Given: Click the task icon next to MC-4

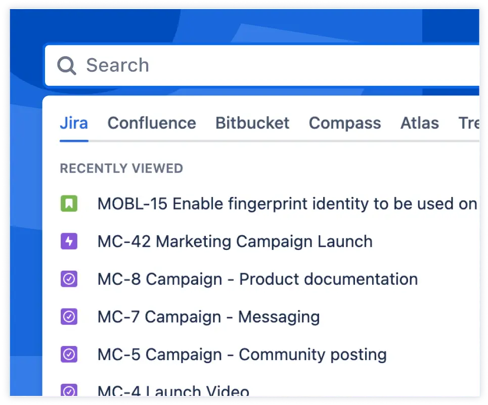Looking at the screenshot, I should pos(69,389).
